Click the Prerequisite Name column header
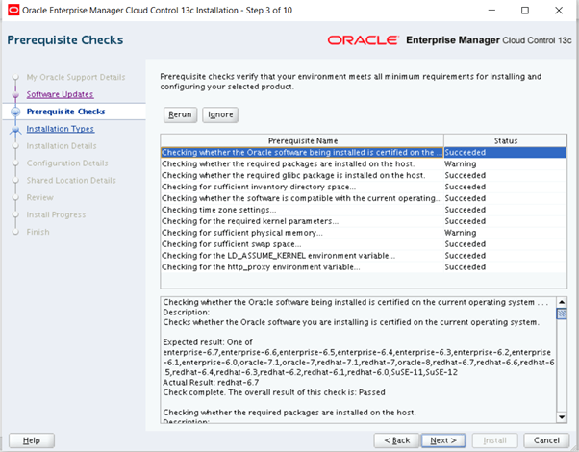The height and width of the screenshot is (452, 579). [302, 140]
